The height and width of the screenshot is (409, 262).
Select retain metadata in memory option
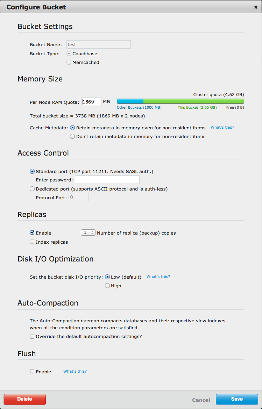(x=72, y=128)
